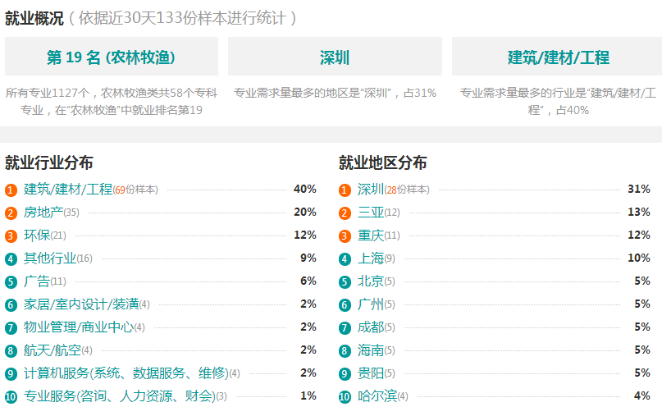Click the 13% value for 三亚

click(x=639, y=212)
